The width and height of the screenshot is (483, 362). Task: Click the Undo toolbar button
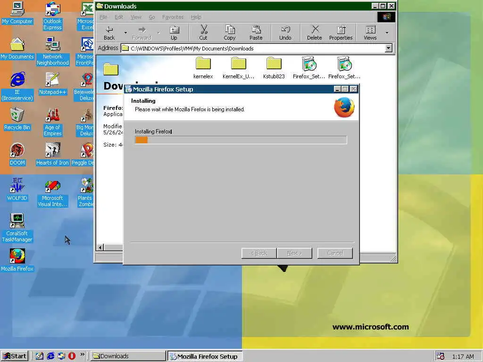[x=285, y=33]
